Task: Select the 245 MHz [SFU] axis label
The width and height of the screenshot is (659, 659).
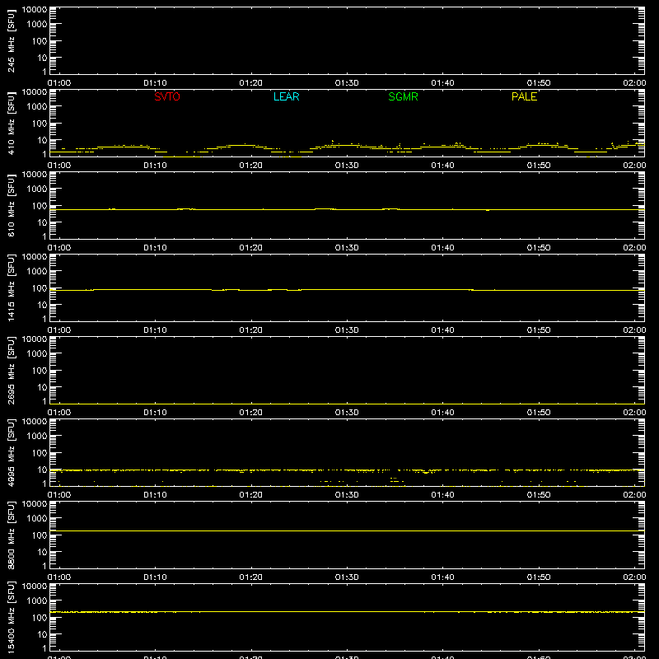Action: (x=11, y=40)
